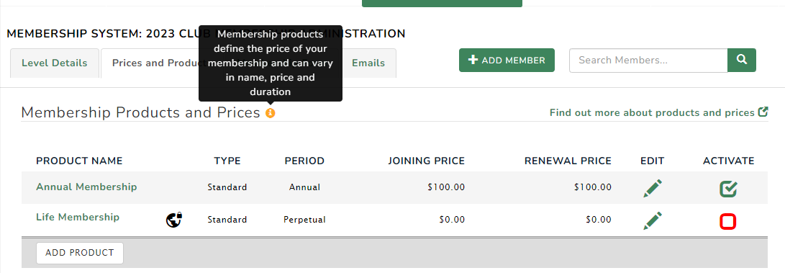Screen dimensions: 785x273
Task: Click the globe lock icon next to Life Membership
Action: click(x=174, y=220)
